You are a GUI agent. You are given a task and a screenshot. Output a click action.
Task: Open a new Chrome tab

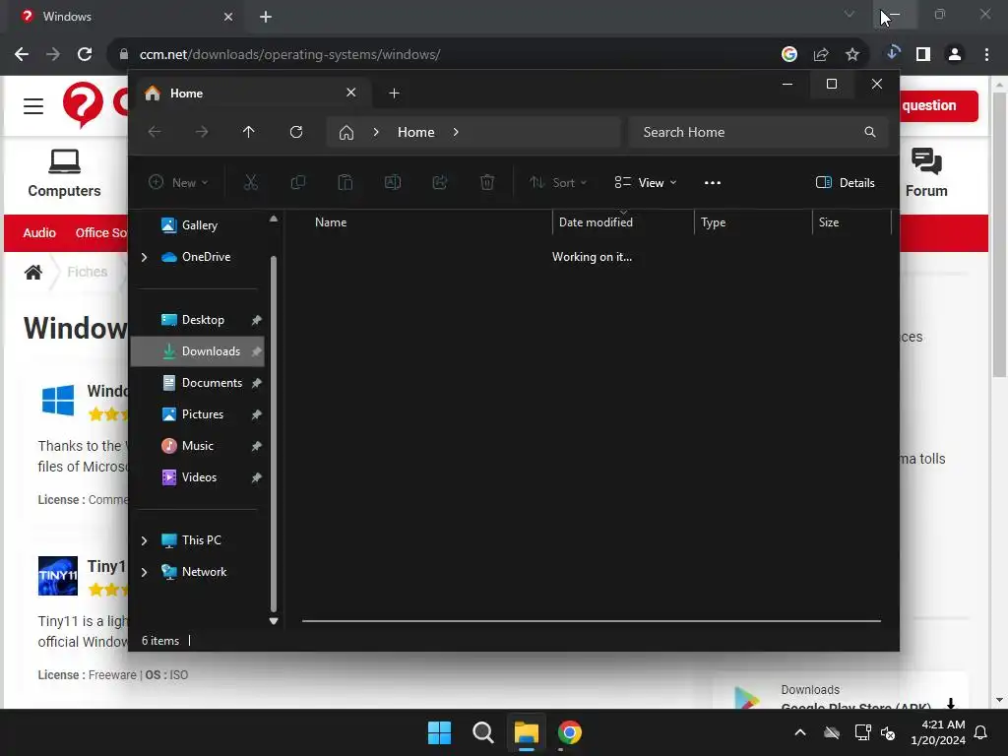point(266,17)
